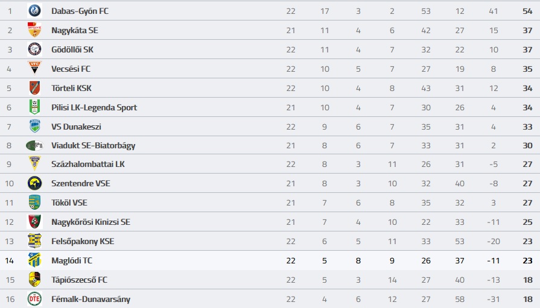
Task: Open the Gödöllői SK club badge
Action: (x=34, y=49)
